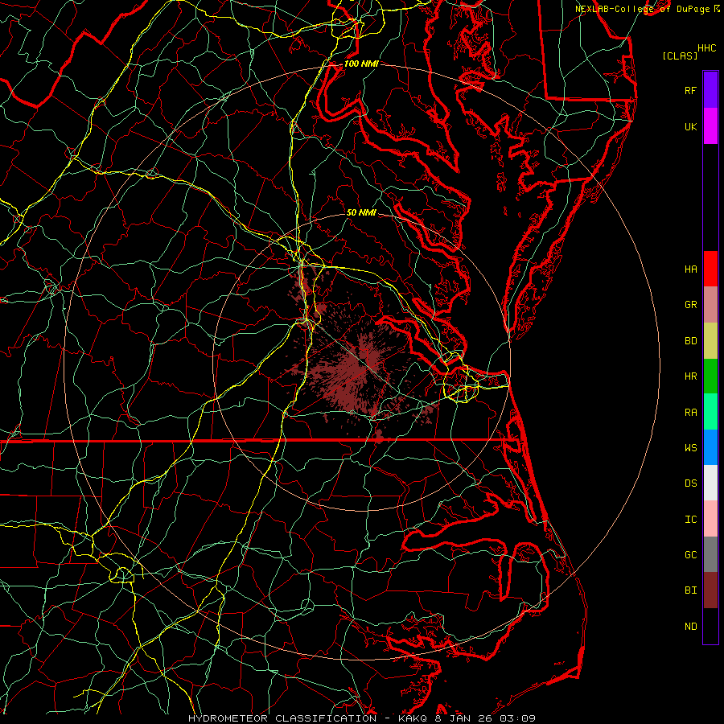Select the GR pink-brown legend swatch
Image resolution: width=724 pixels, height=724 pixels.
(710, 305)
